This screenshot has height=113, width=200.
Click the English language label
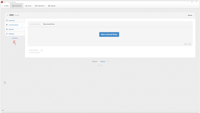95,61
